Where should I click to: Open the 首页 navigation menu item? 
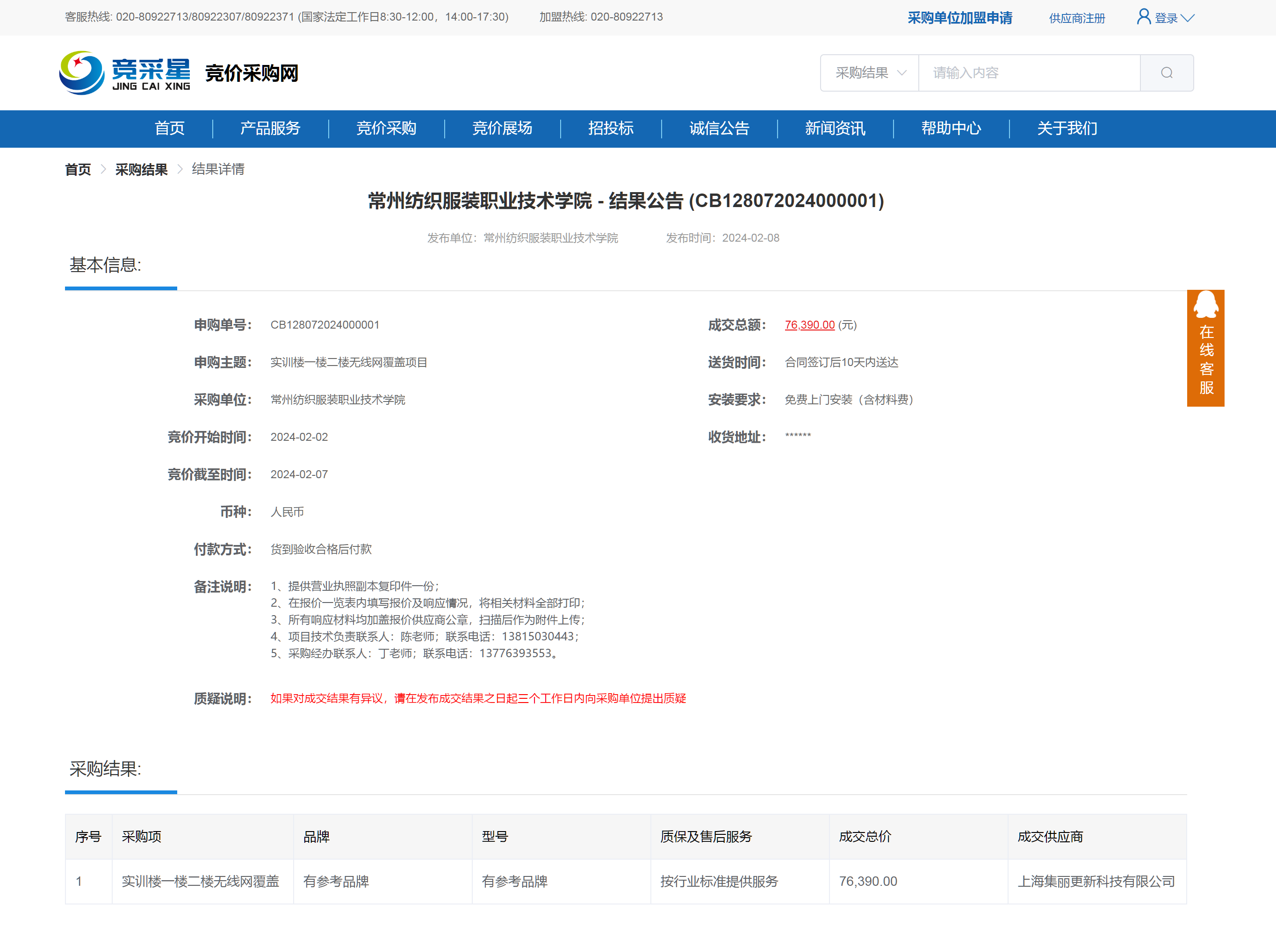[170, 129]
